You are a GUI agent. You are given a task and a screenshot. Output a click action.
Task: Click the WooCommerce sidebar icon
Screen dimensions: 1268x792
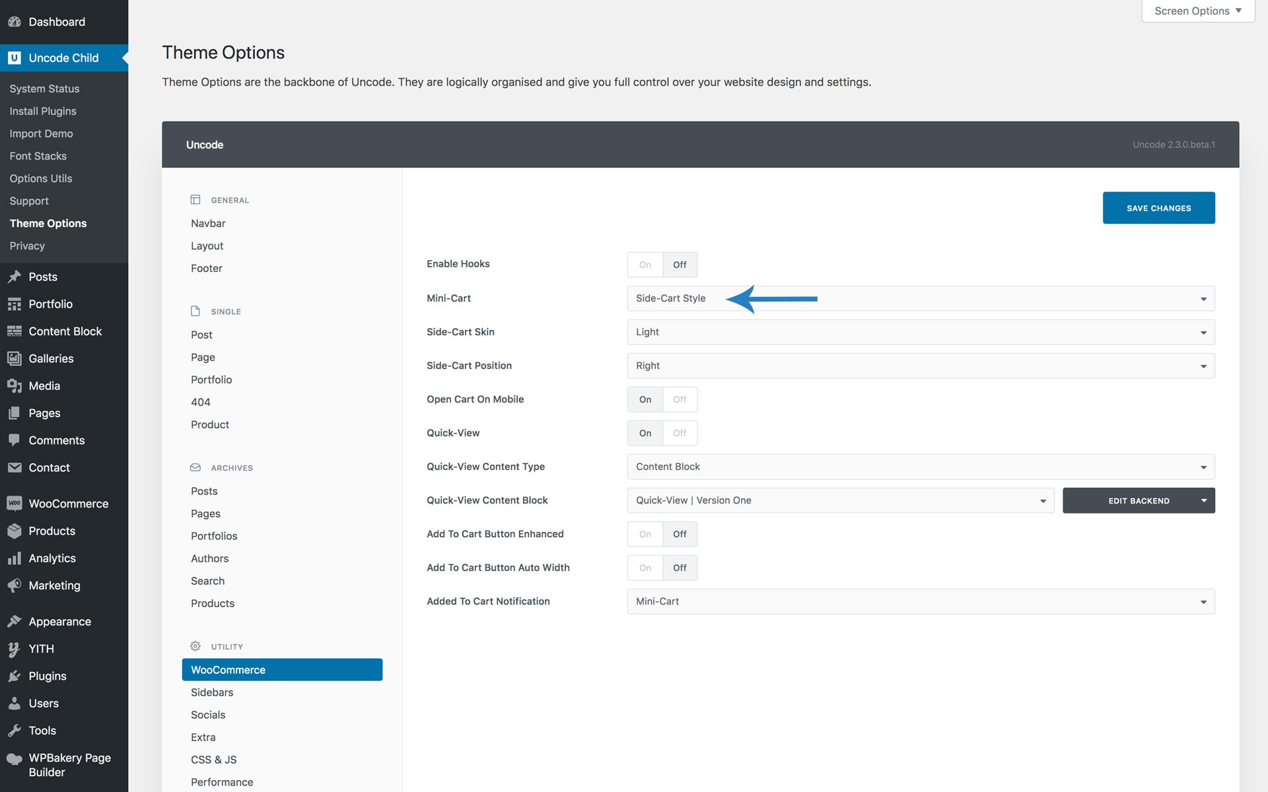(x=14, y=504)
